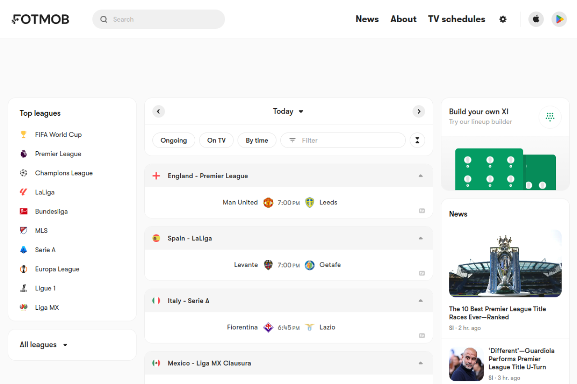Open the Champions League link in Top leagues

point(64,173)
